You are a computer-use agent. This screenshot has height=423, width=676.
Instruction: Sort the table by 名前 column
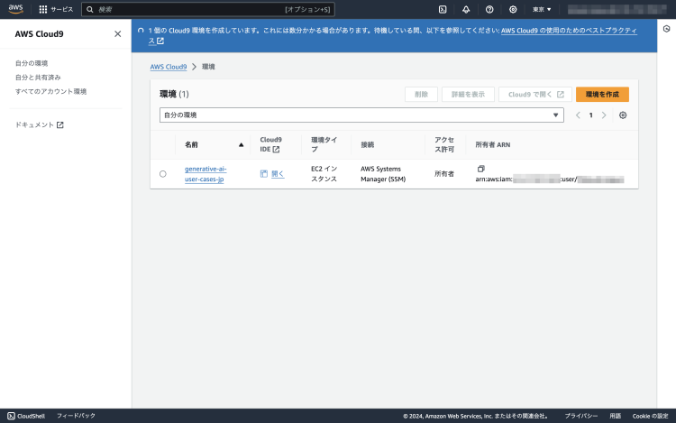point(241,144)
